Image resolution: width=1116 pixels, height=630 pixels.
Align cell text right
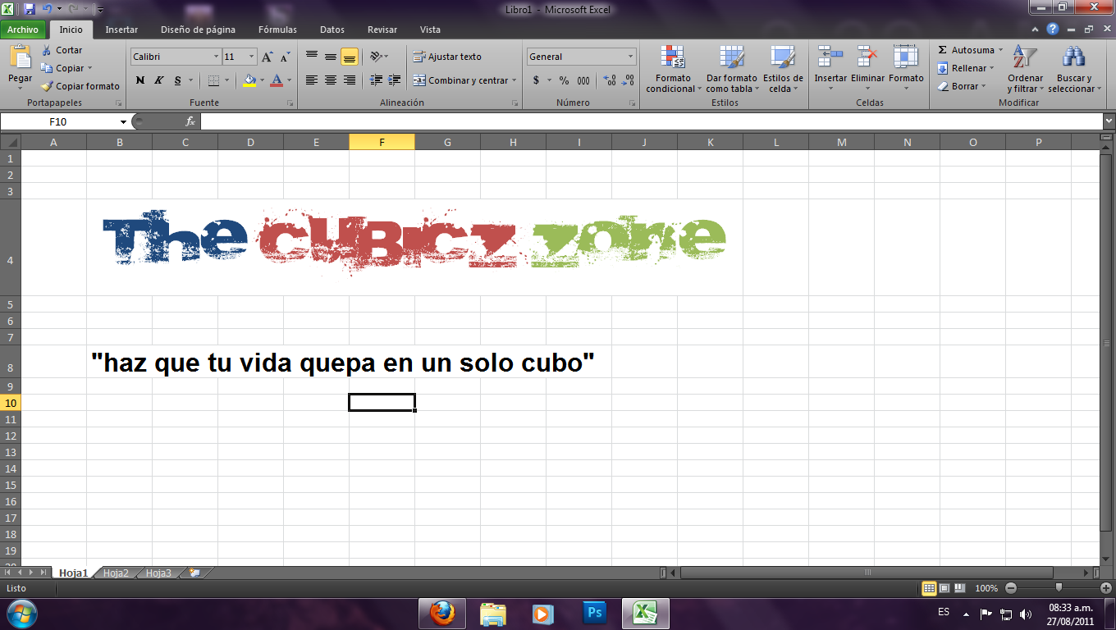click(350, 80)
